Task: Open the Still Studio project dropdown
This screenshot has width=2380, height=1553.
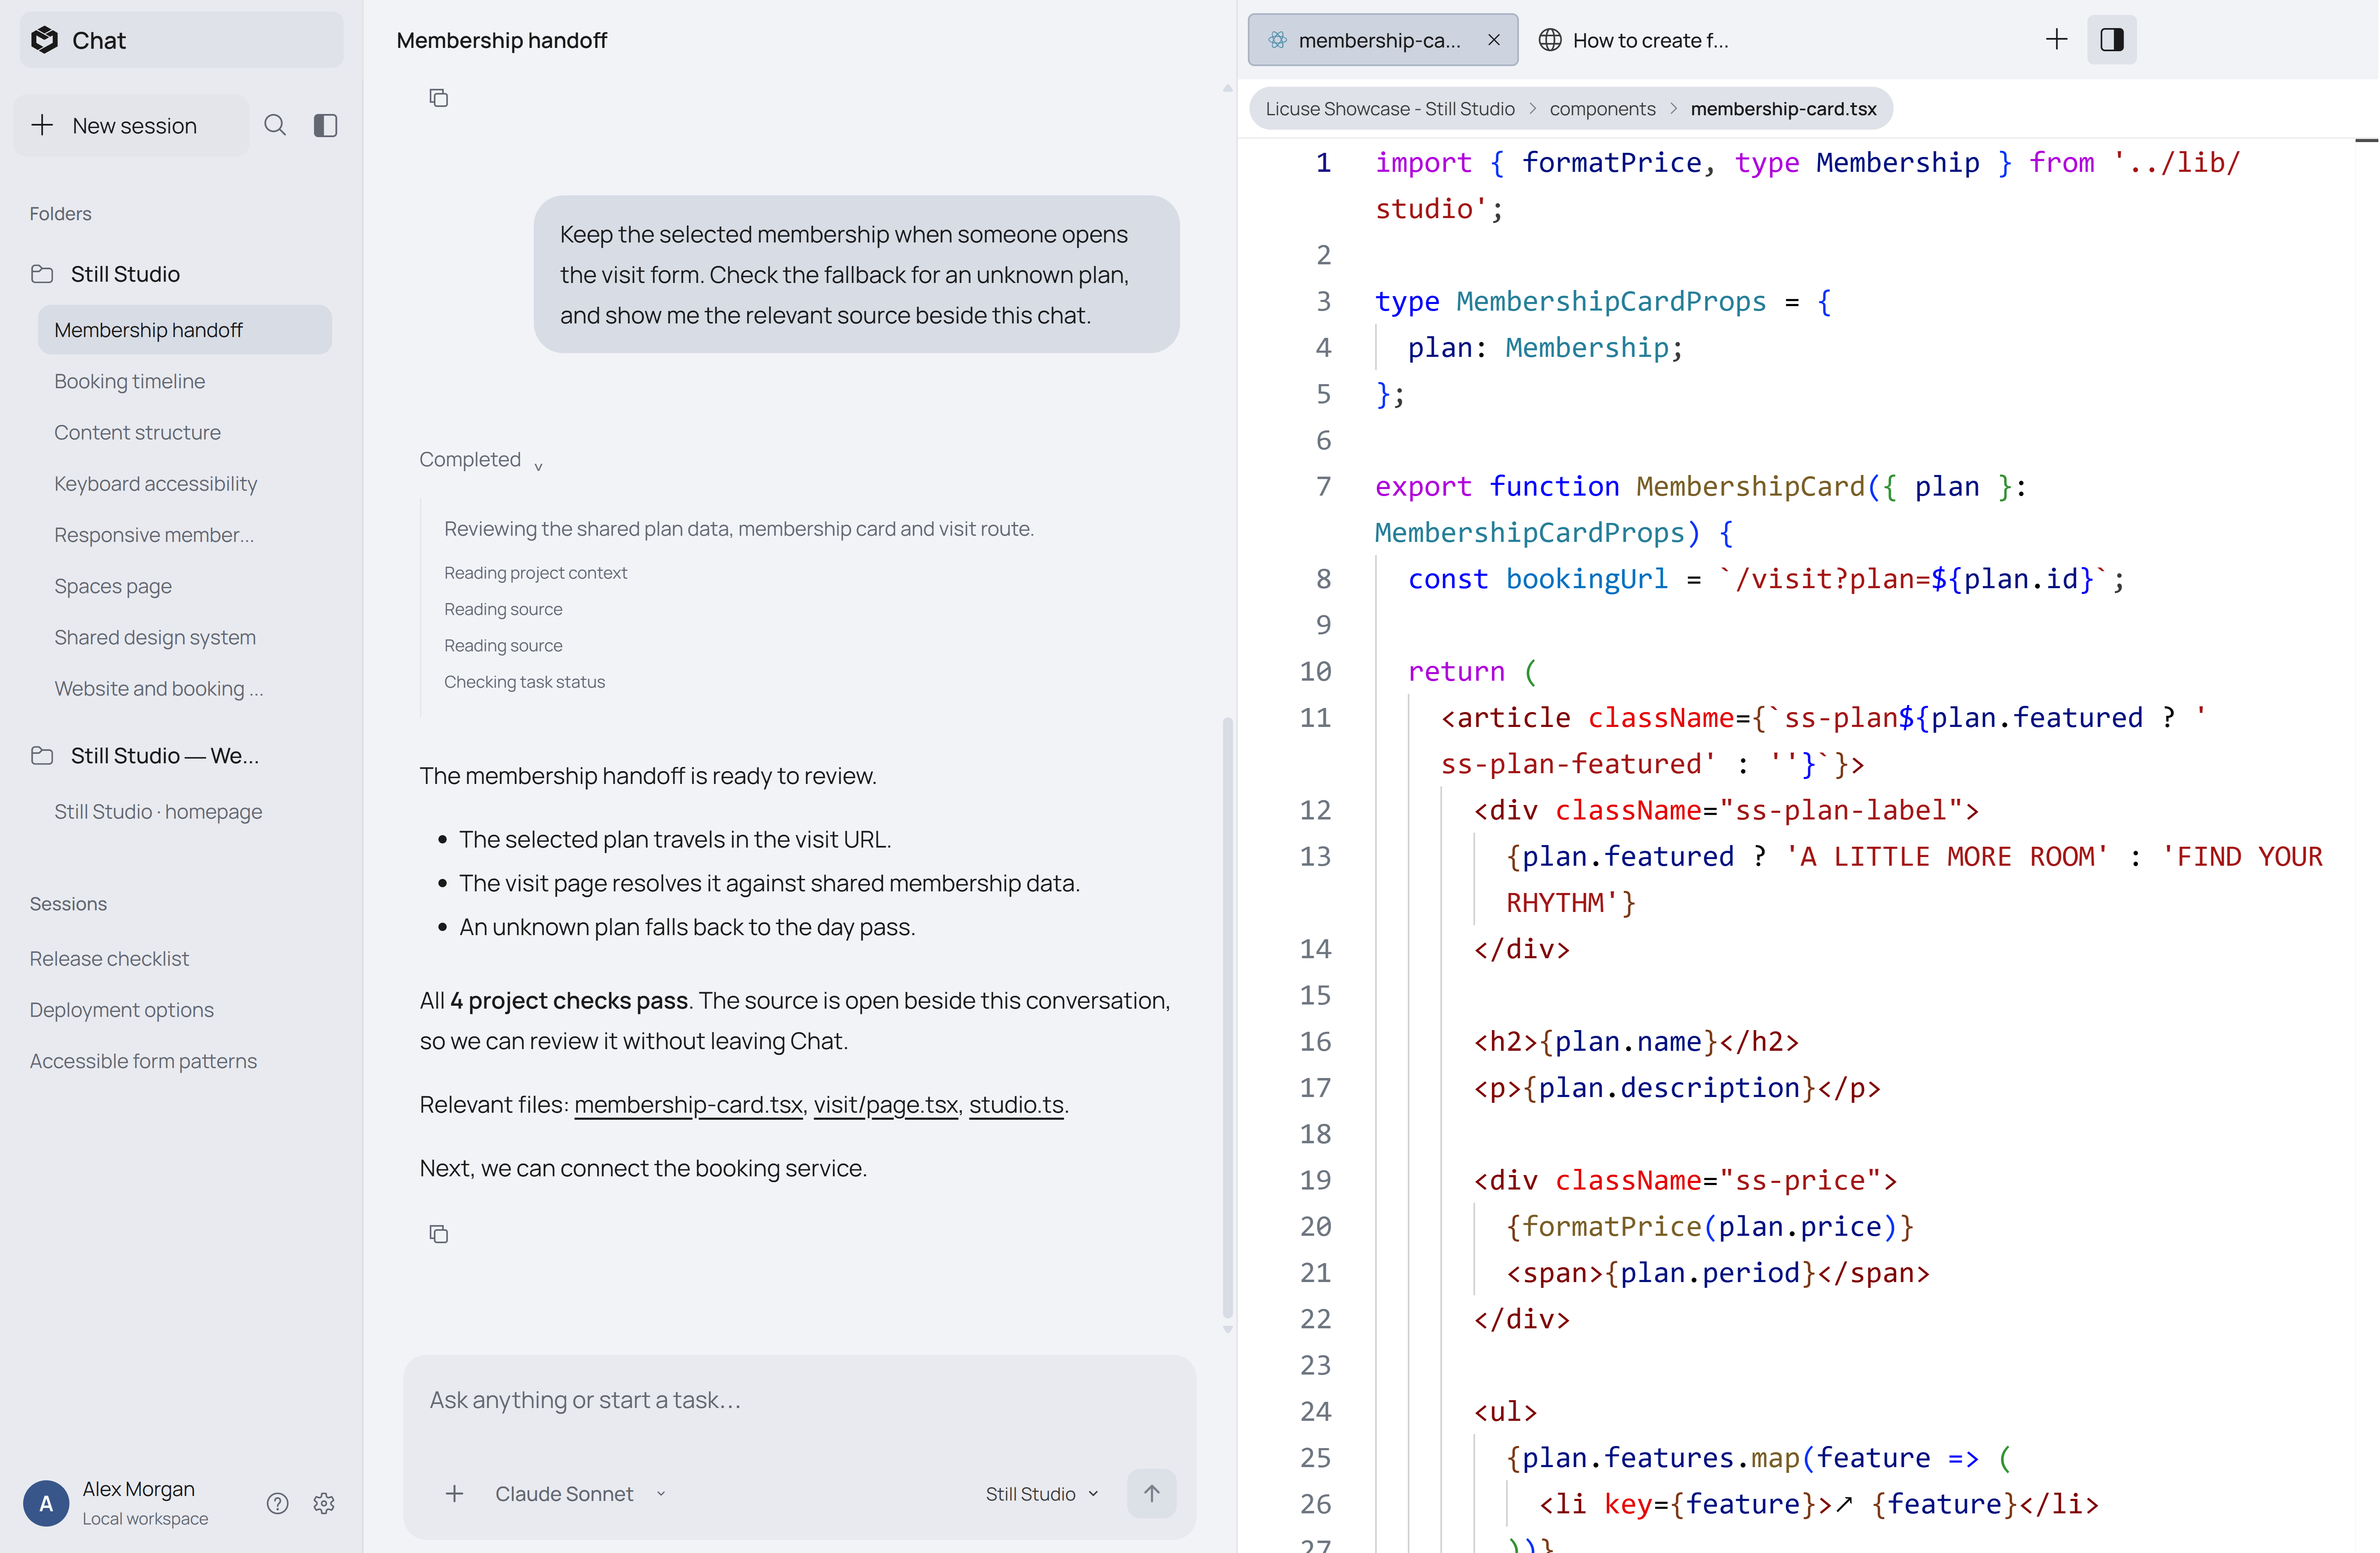Action: [x=1042, y=1493]
